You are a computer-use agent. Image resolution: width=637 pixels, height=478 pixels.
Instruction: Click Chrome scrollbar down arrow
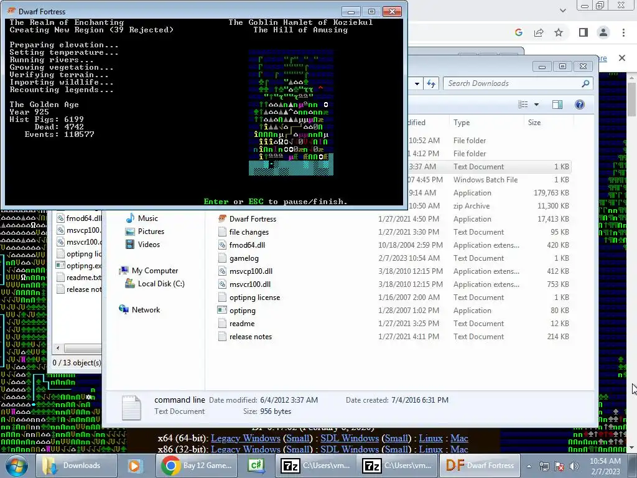[x=632, y=448]
